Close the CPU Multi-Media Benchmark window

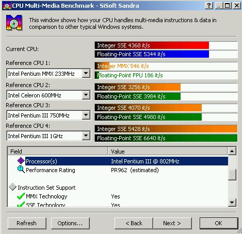point(237,6)
